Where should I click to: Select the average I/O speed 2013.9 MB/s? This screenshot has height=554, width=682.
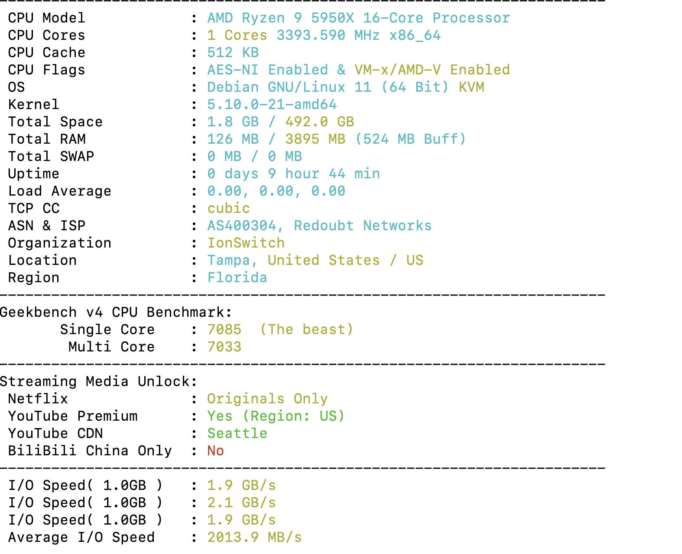pyautogui.click(x=254, y=538)
